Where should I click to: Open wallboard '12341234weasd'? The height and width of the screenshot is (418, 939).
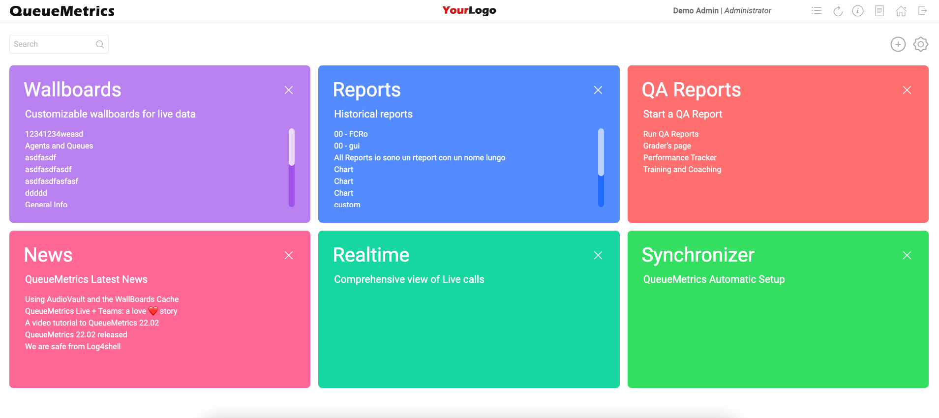coord(54,134)
